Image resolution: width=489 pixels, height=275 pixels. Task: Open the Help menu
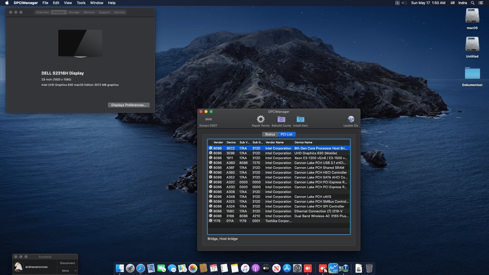tap(112, 3)
